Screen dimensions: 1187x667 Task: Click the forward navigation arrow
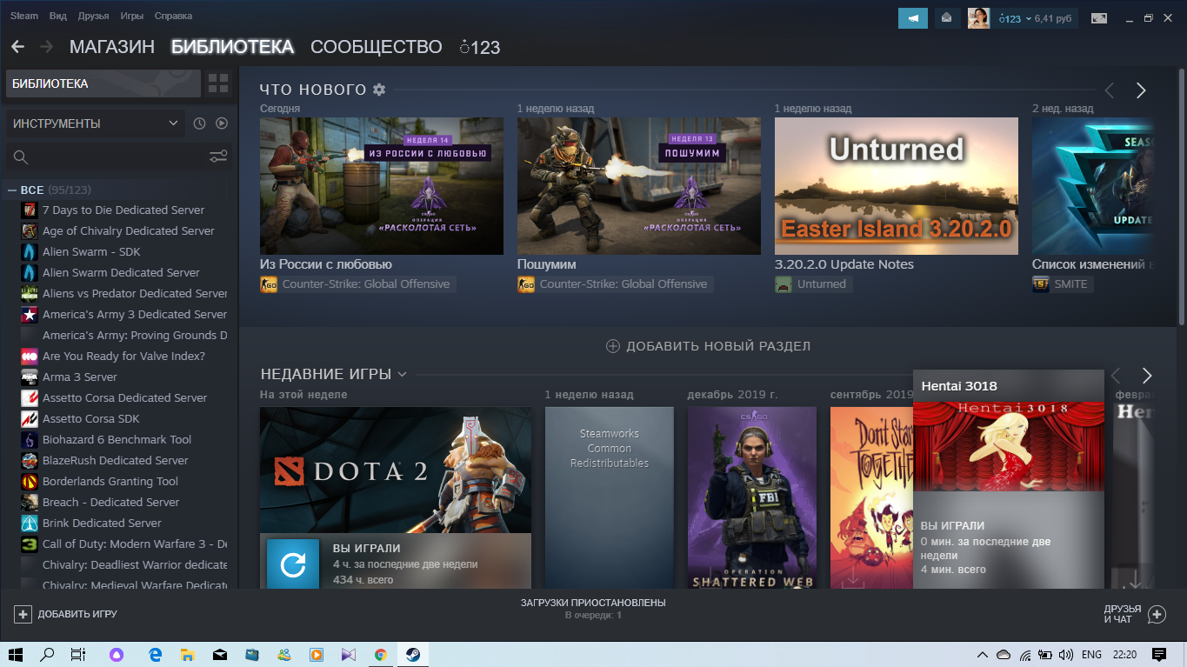[x=46, y=47]
